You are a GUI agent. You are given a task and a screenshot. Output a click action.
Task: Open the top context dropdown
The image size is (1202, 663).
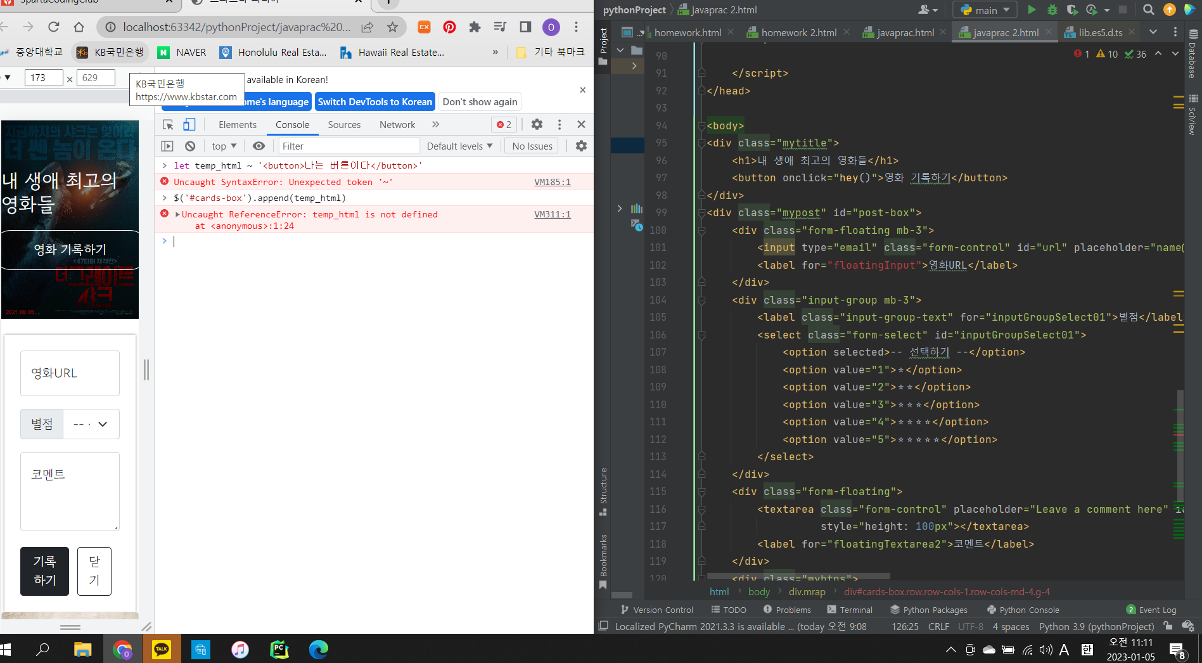point(224,146)
